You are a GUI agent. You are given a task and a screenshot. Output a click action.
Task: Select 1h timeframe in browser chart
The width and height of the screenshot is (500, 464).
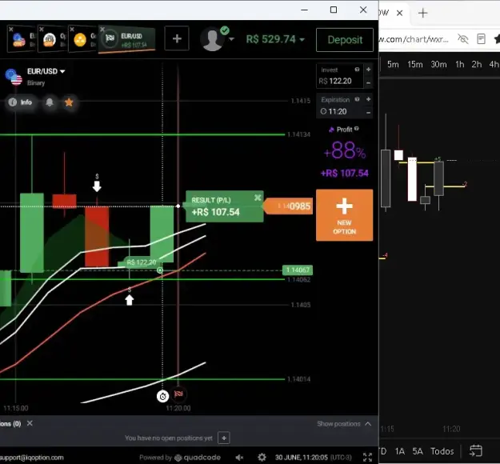pos(459,65)
